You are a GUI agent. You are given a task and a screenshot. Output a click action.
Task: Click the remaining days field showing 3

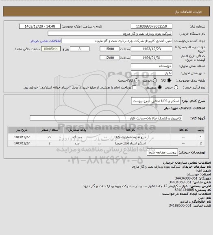(80, 49)
